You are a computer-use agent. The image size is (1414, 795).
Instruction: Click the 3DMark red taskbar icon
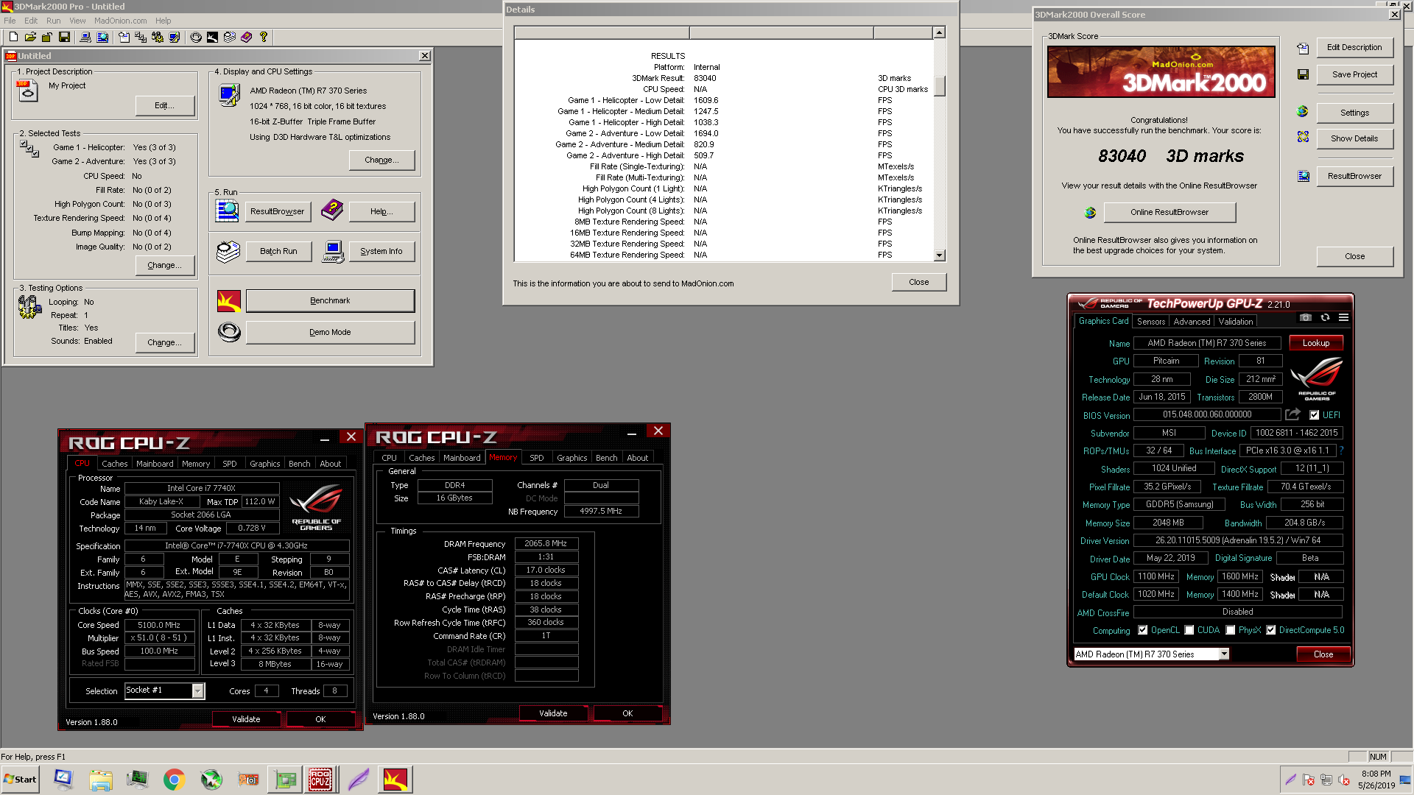pos(395,780)
